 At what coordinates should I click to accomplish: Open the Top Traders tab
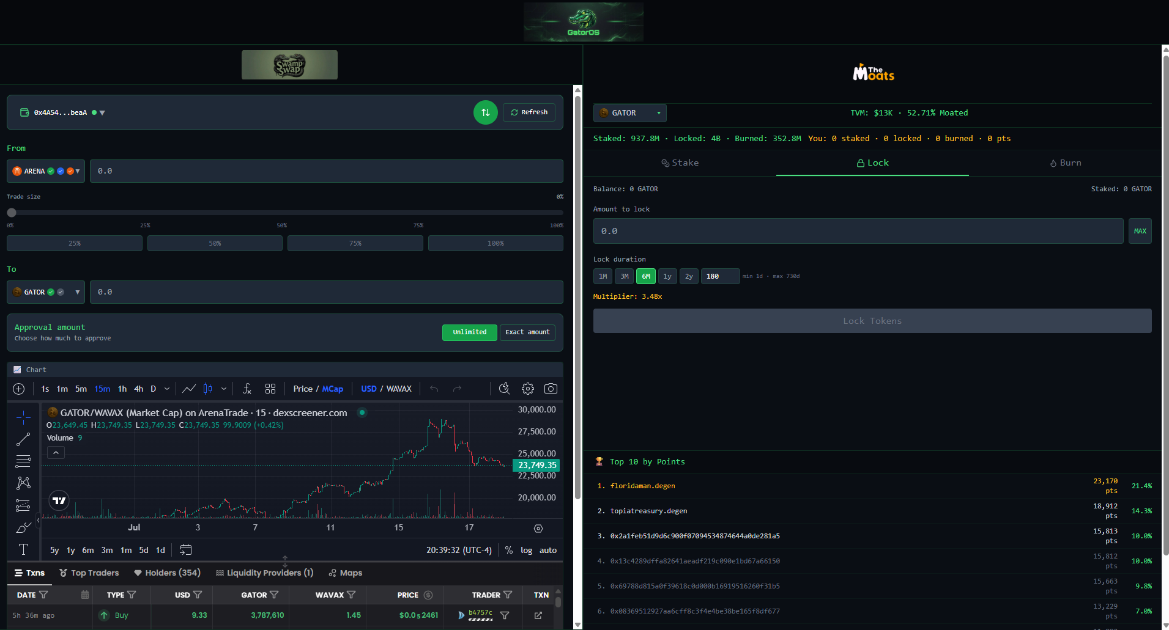coord(89,573)
